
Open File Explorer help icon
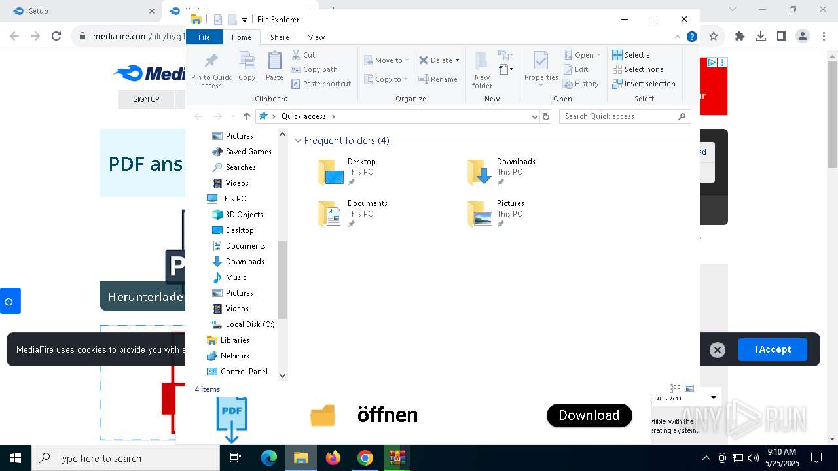691,37
